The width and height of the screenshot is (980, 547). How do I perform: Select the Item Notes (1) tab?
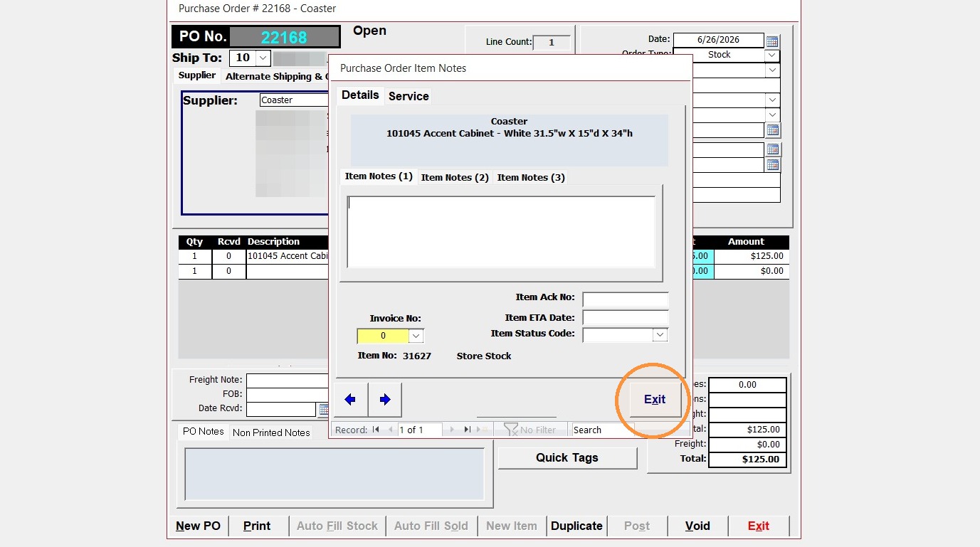379,176
